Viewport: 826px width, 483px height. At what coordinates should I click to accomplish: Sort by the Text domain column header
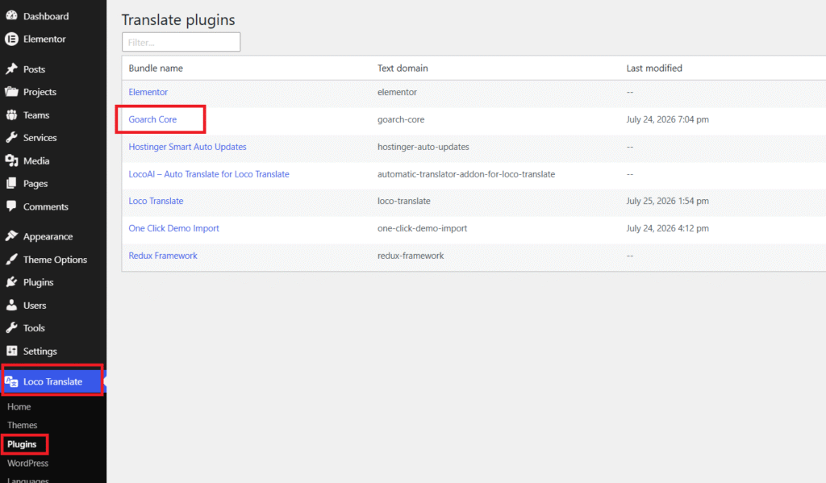[403, 68]
